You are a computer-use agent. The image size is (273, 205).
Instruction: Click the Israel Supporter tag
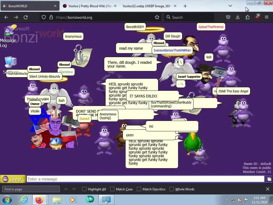click(x=189, y=77)
